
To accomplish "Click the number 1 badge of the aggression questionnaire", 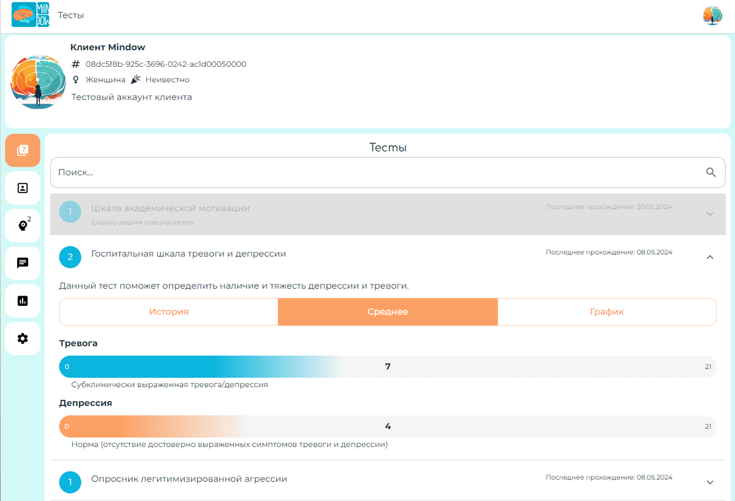I will (x=70, y=482).
